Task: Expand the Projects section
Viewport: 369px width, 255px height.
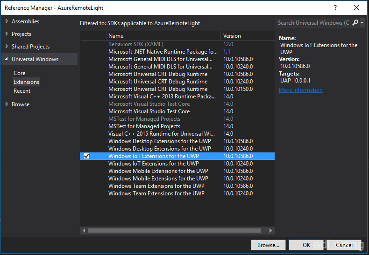Action: point(7,34)
